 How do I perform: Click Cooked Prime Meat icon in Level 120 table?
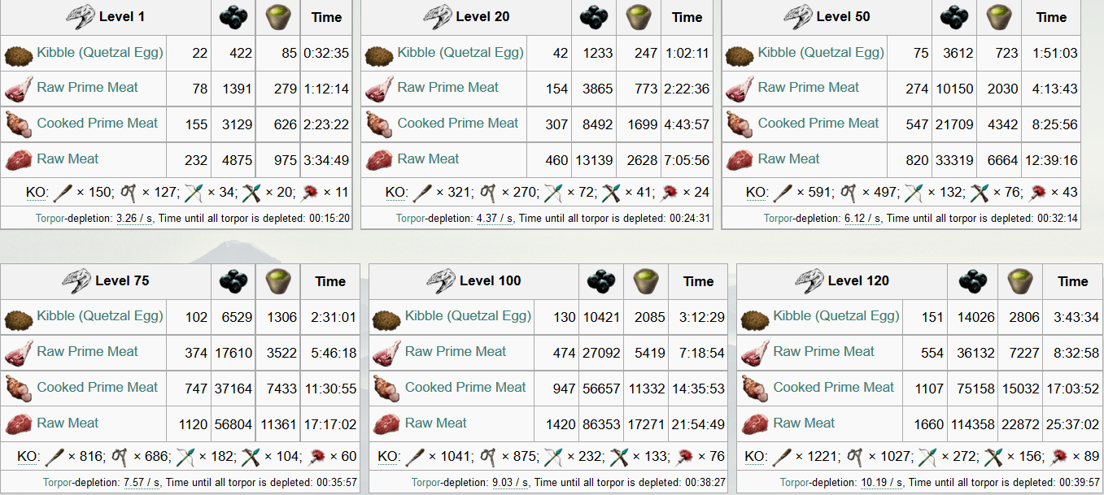point(754,389)
